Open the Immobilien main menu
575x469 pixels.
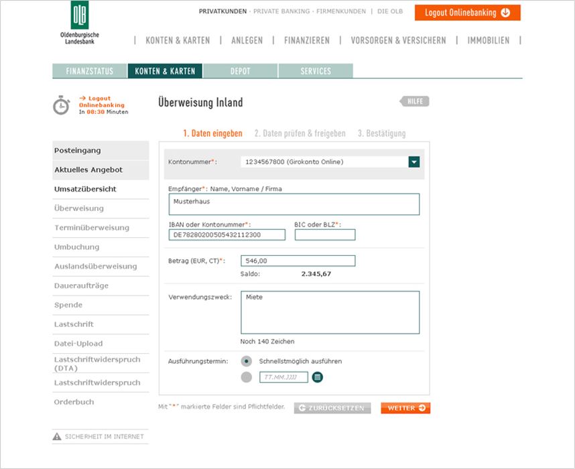click(488, 40)
